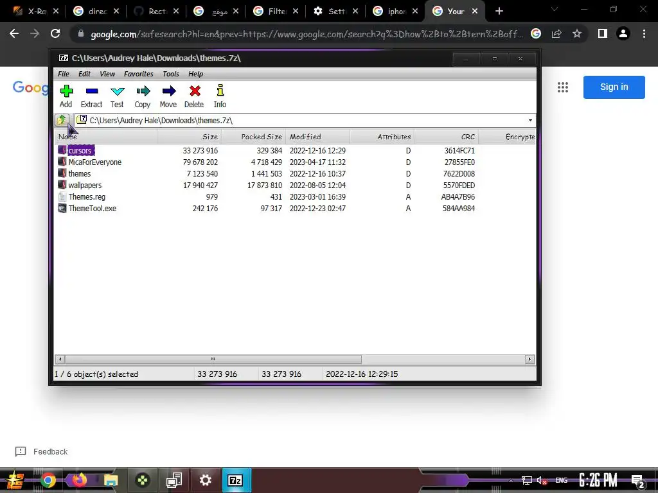Select the Copy toolbar icon
The height and width of the screenshot is (493, 658).
coord(143,96)
